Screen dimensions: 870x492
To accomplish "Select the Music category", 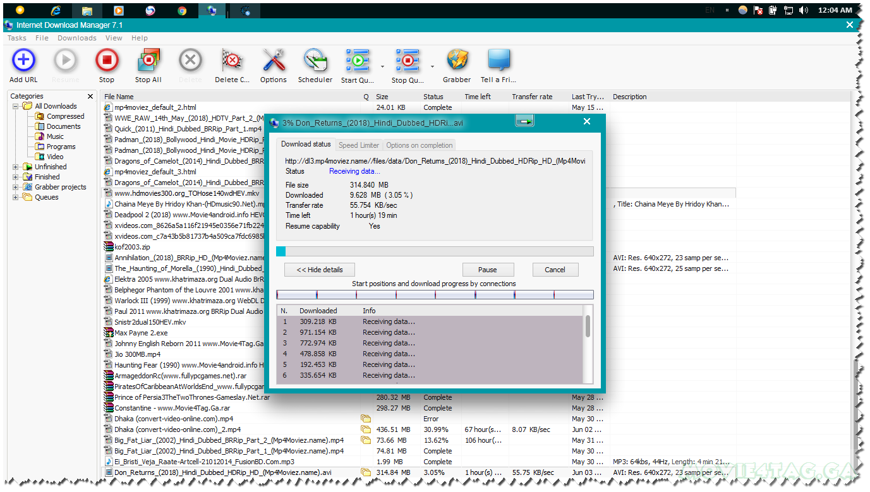I will tap(55, 136).
